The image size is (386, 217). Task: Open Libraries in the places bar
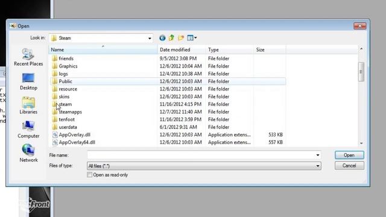pyautogui.click(x=28, y=106)
